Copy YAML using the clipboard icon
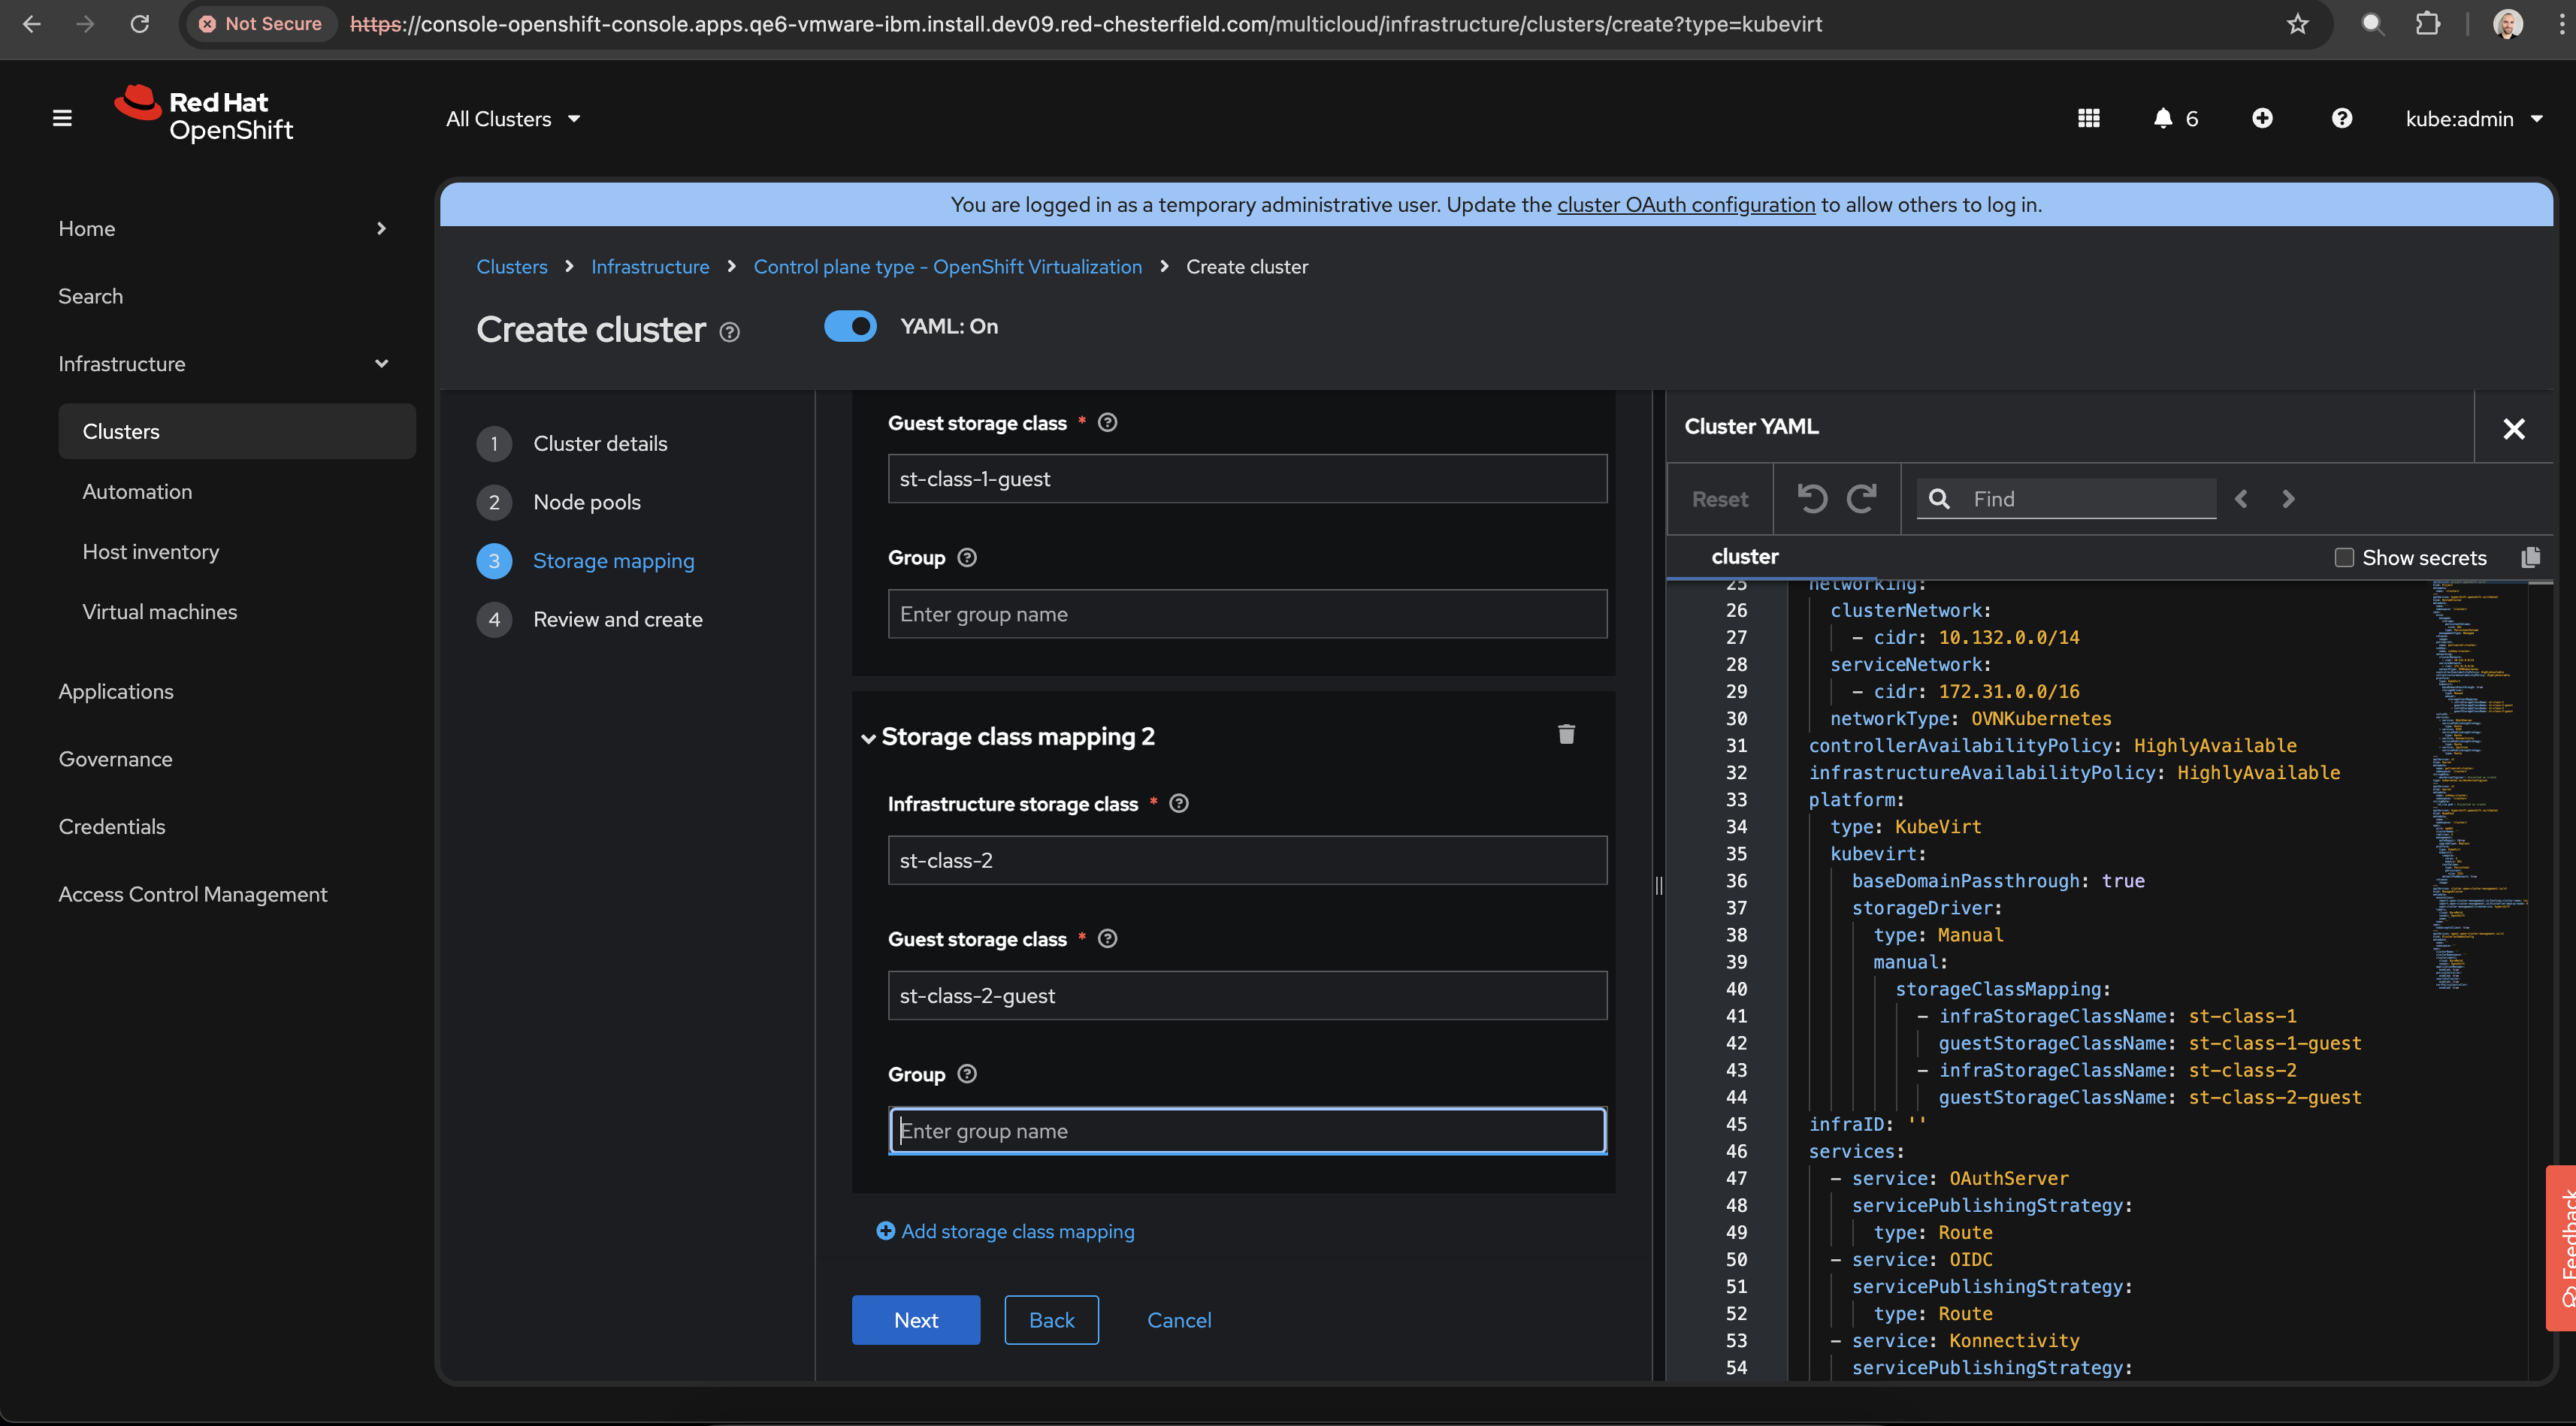This screenshot has width=2576, height=1426. click(2530, 557)
